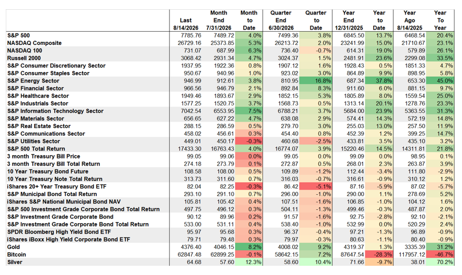The width and height of the screenshot is (462, 275).
Task: Click S&P Consumer Staples Sector label
Action: tap(48, 73)
